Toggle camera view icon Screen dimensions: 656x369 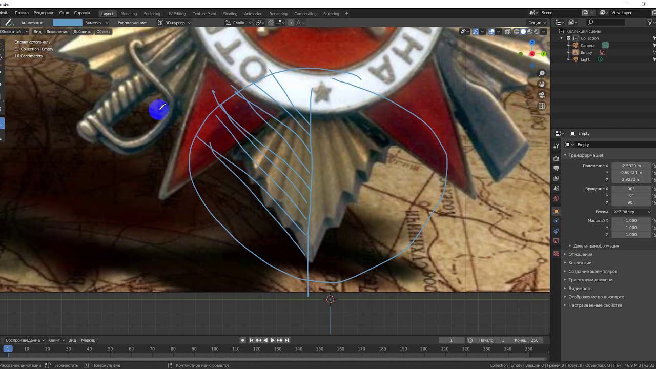(542, 95)
